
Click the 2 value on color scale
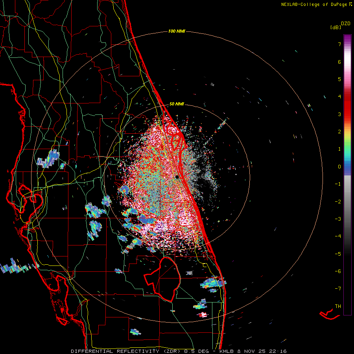click(x=339, y=132)
